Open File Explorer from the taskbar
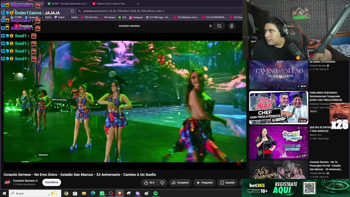The image size is (350, 197). (x=84, y=193)
